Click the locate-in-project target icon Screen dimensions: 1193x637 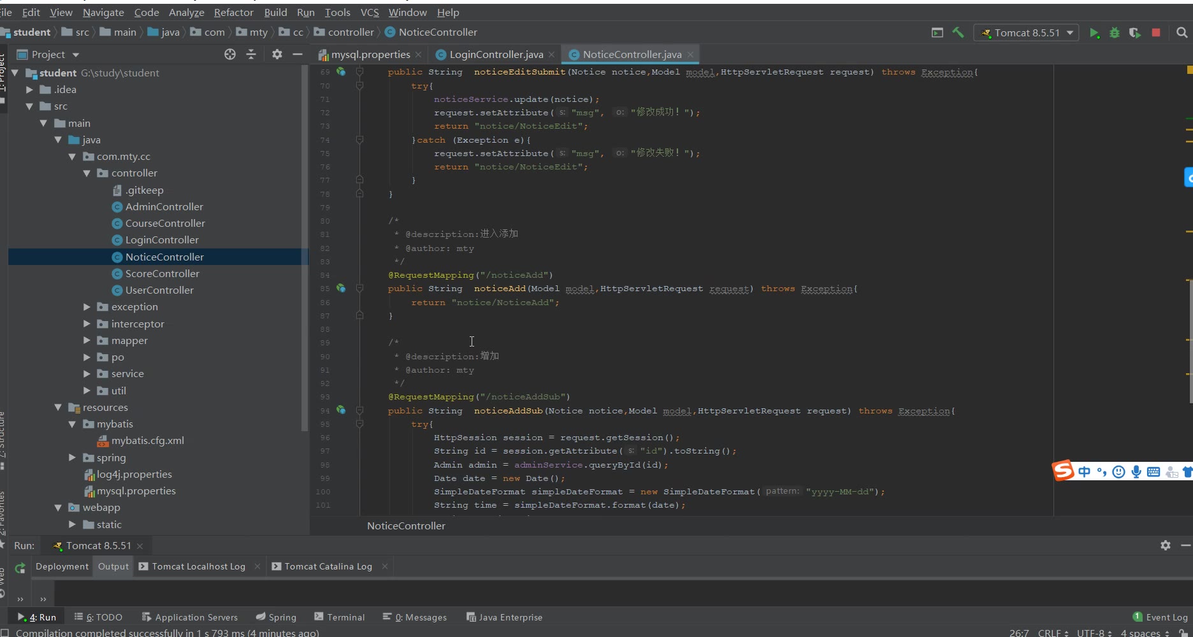pyautogui.click(x=230, y=55)
